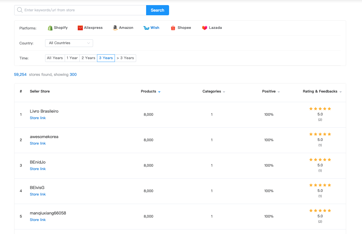Choose the 1 Year time filter
The height and width of the screenshot is (234, 362).
72,58
